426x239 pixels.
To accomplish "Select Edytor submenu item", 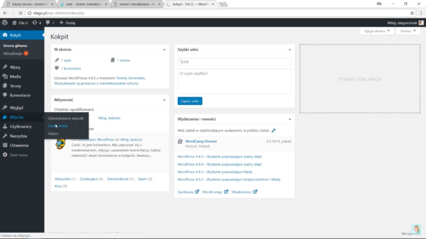I will (x=53, y=133).
